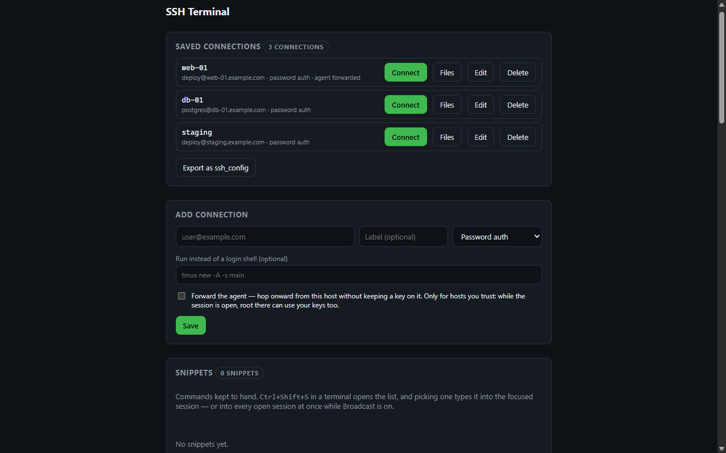This screenshot has height=453, width=726.
Task: Click Export as ssh_config
Action: tap(216, 168)
